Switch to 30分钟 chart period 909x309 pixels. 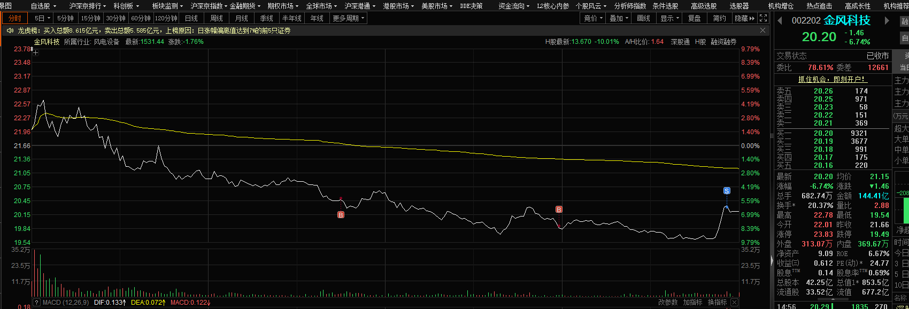pos(116,18)
